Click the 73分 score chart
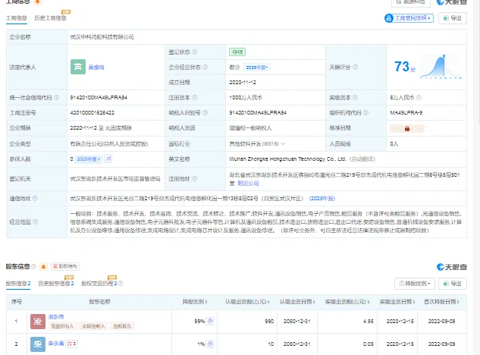The width and height of the screenshot is (480, 355). [x=441, y=67]
